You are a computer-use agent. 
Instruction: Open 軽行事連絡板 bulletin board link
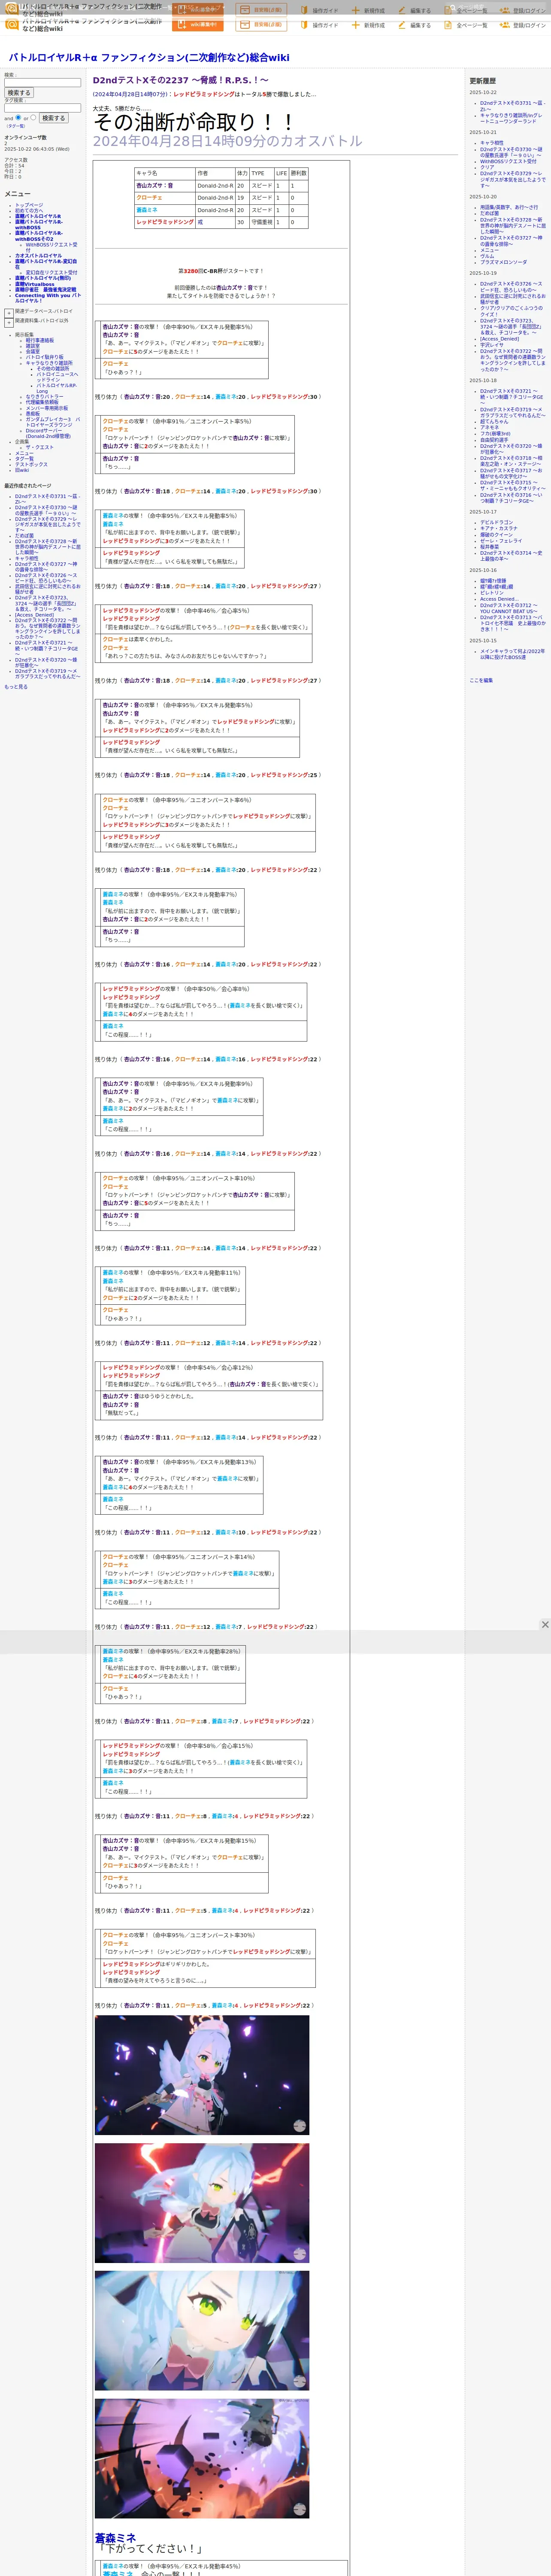[40, 340]
